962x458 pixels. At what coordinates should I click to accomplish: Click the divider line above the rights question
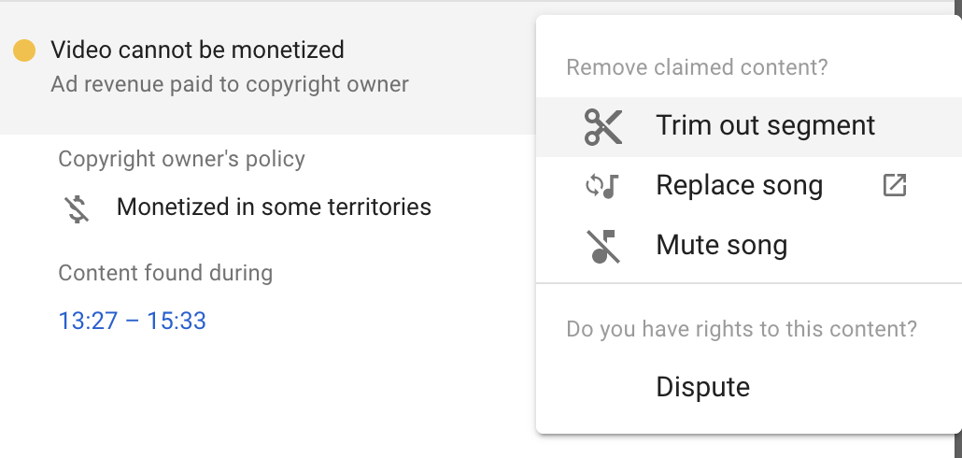748,283
